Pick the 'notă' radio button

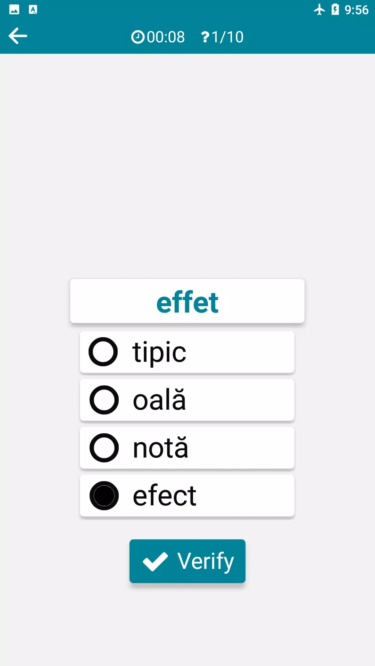104,448
